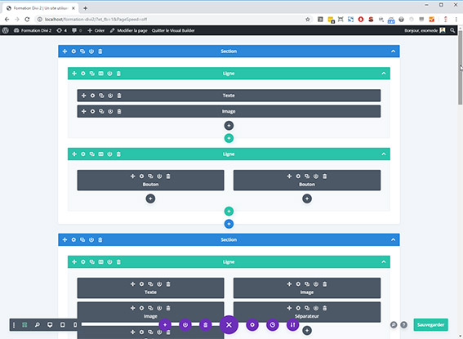Image resolution: width=463 pixels, height=339 pixels.
Task: Switch to phone preview in bottom-left toolbar
Action: [75, 324]
